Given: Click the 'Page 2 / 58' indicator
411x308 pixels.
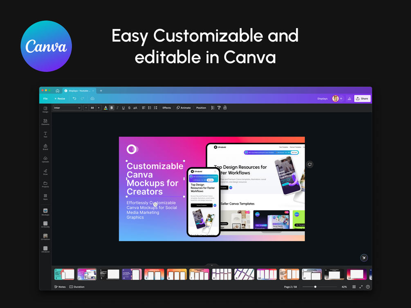Looking at the screenshot, I should 290,287.
